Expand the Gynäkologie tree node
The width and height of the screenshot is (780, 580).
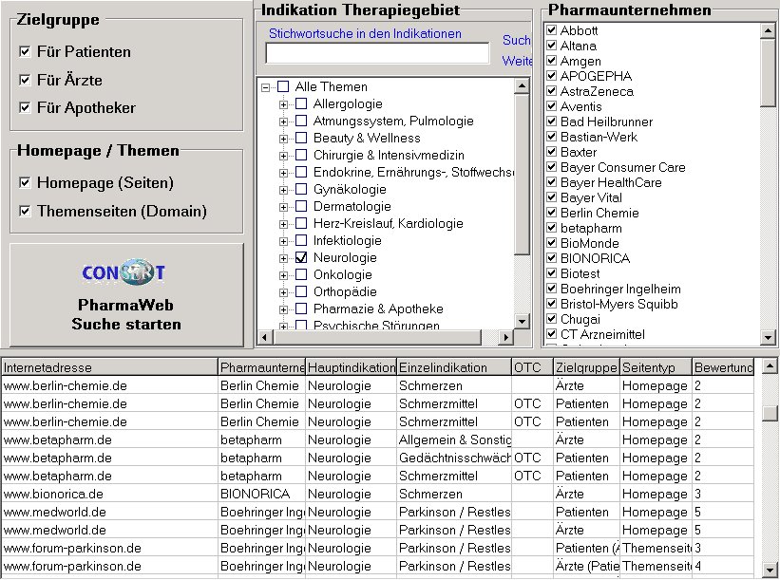click(x=283, y=190)
